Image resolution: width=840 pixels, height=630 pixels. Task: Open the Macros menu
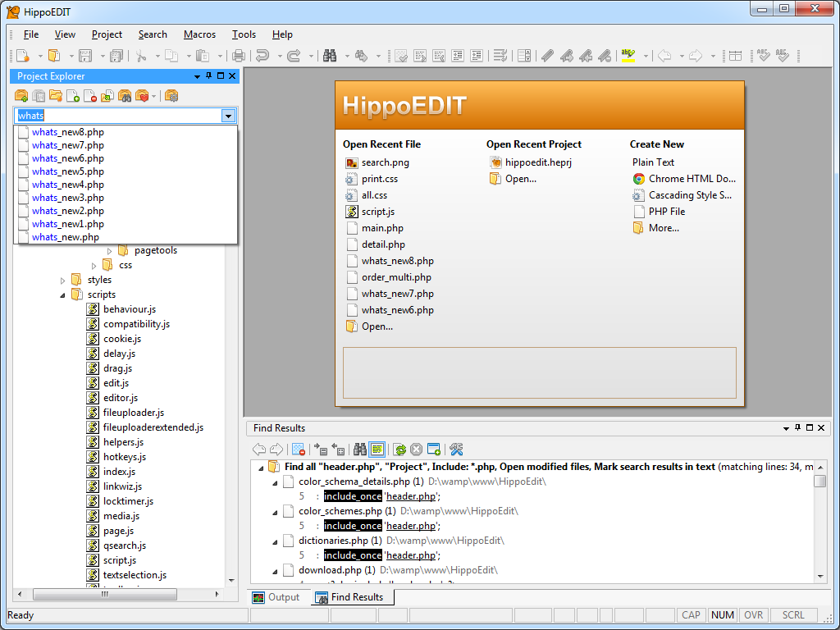199,34
